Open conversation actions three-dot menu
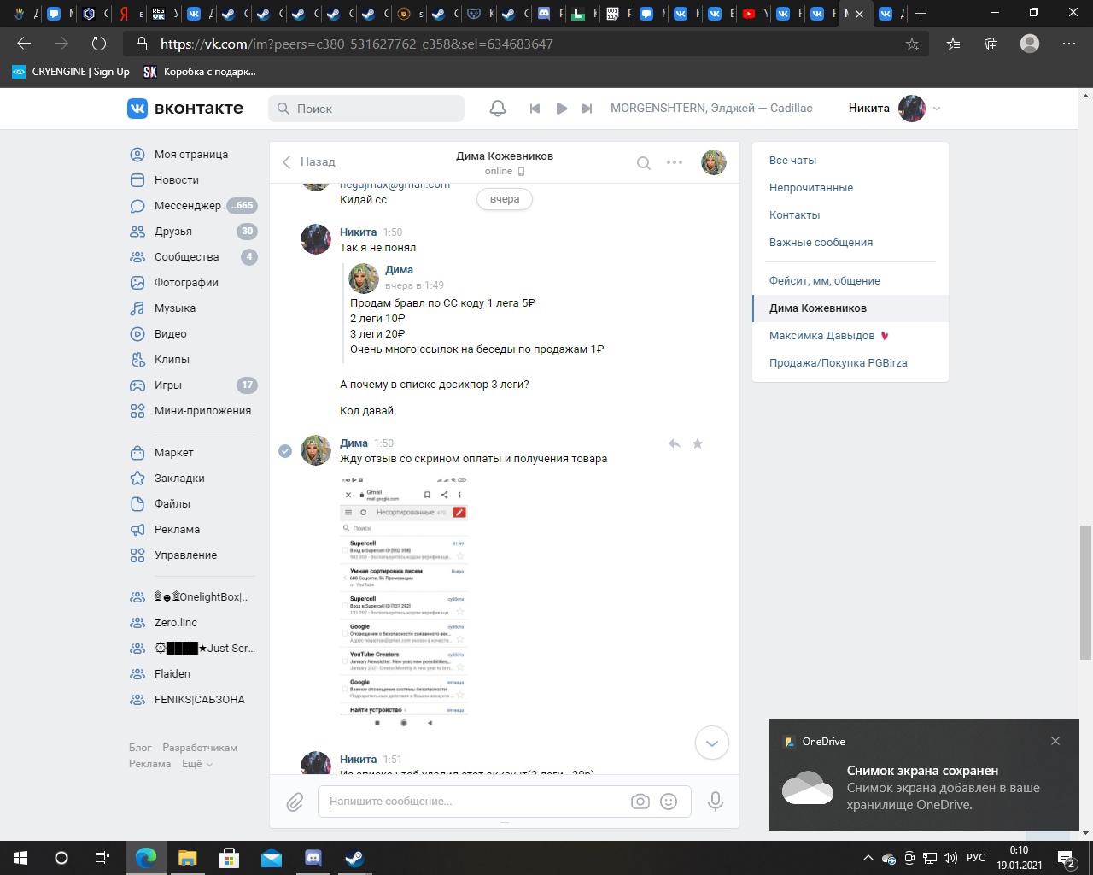This screenshot has height=875, width=1093. [x=675, y=162]
